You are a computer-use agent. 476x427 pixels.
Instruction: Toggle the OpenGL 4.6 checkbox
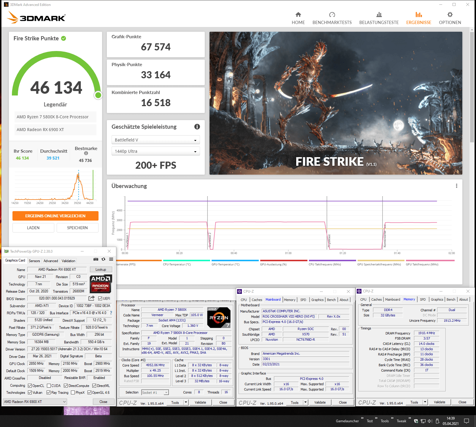click(x=89, y=393)
